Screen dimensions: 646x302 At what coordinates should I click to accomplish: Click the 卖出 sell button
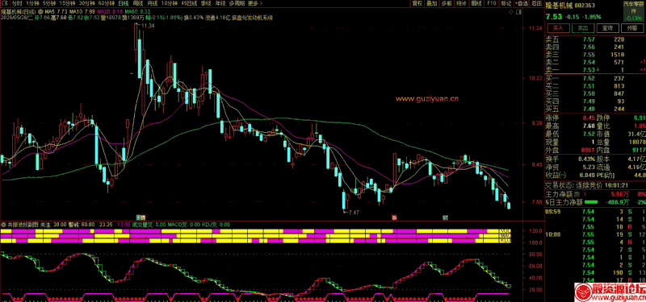coord(582,28)
